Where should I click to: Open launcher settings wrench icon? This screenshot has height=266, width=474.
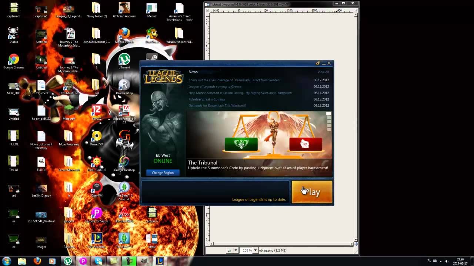(318, 63)
